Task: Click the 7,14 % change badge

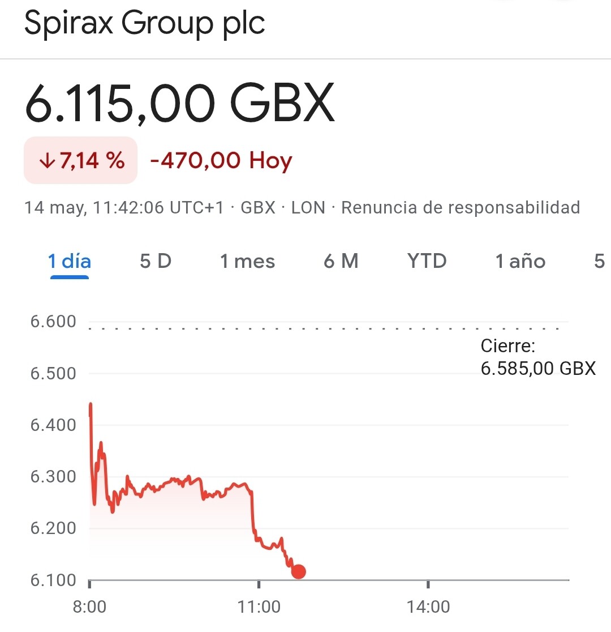Action: pos(80,160)
